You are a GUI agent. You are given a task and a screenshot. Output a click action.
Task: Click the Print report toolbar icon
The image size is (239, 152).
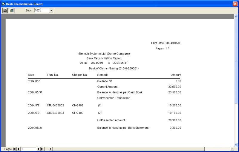5,10
